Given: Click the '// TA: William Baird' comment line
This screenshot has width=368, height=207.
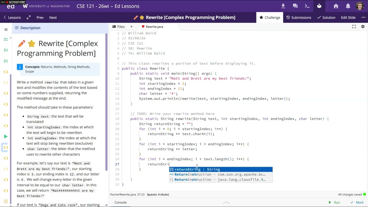Looking at the screenshot, I should [x=143, y=53].
